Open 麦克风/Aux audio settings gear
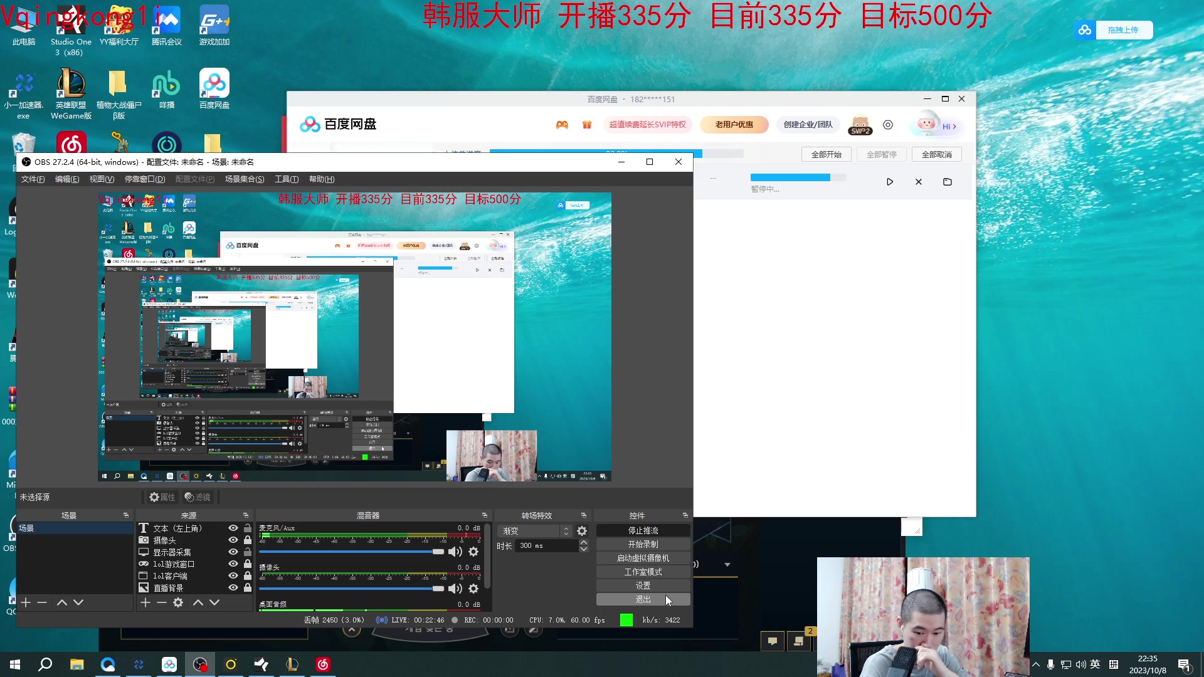Image resolution: width=1204 pixels, height=677 pixels. click(x=473, y=552)
